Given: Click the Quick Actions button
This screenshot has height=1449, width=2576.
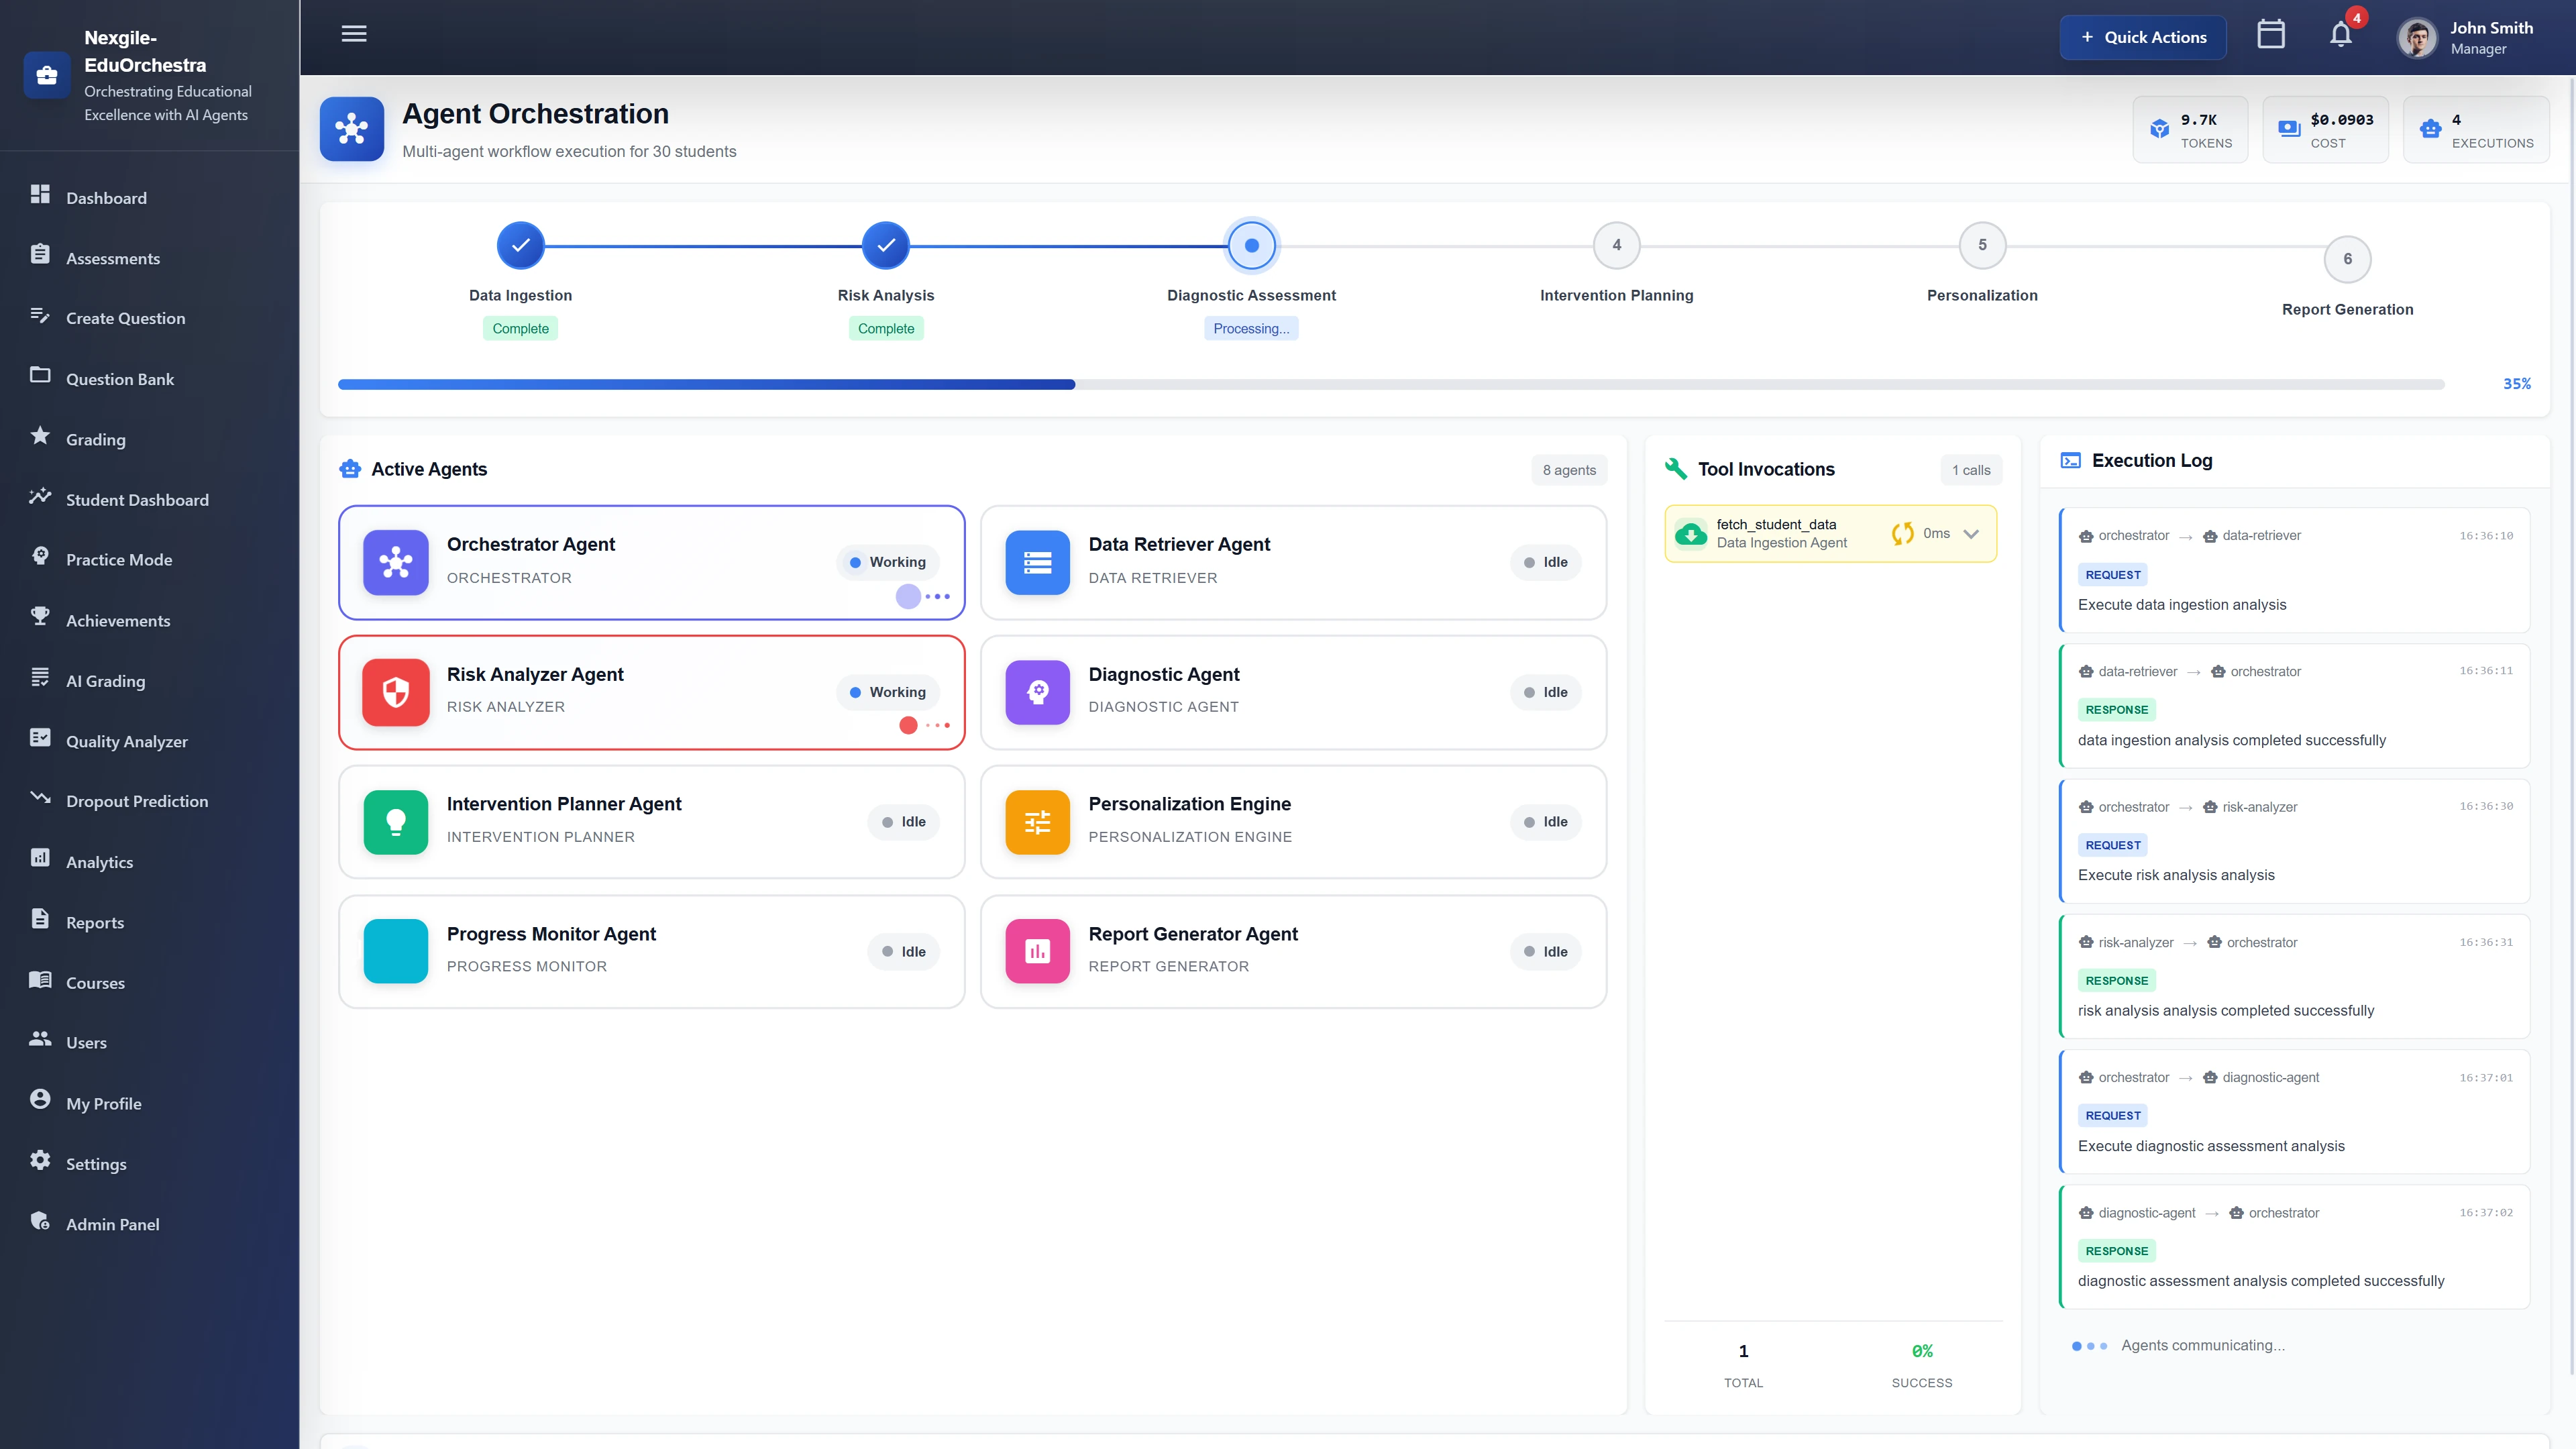Looking at the screenshot, I should click(x=2143, y=37).
